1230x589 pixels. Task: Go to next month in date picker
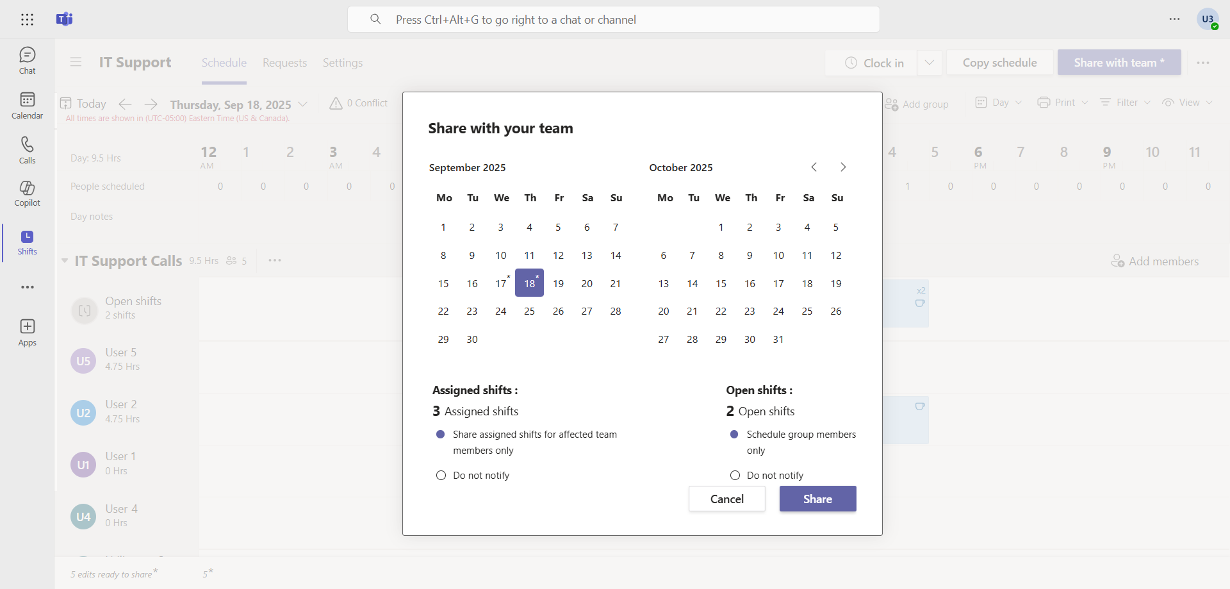pyautogui.click(x=843, y=167)
